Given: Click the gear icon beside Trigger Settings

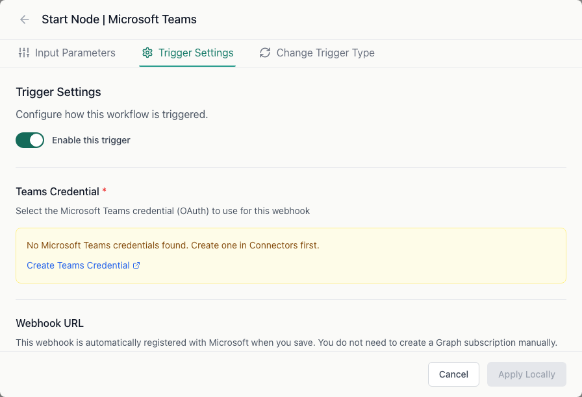Looking at the screenshot, I should tap(147, 53).
